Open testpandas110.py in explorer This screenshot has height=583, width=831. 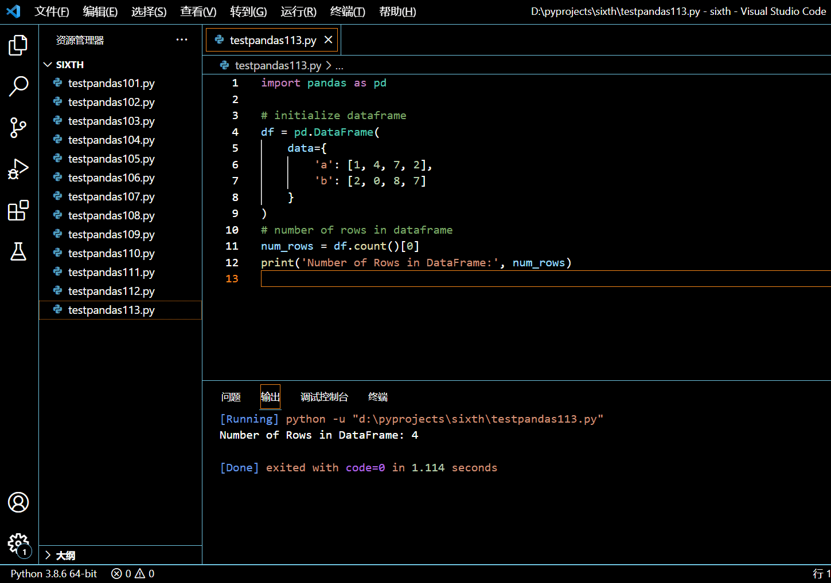click(x=120, y=253)
